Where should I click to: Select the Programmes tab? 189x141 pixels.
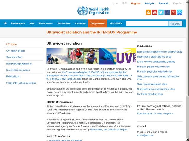(x=97, y=23)
